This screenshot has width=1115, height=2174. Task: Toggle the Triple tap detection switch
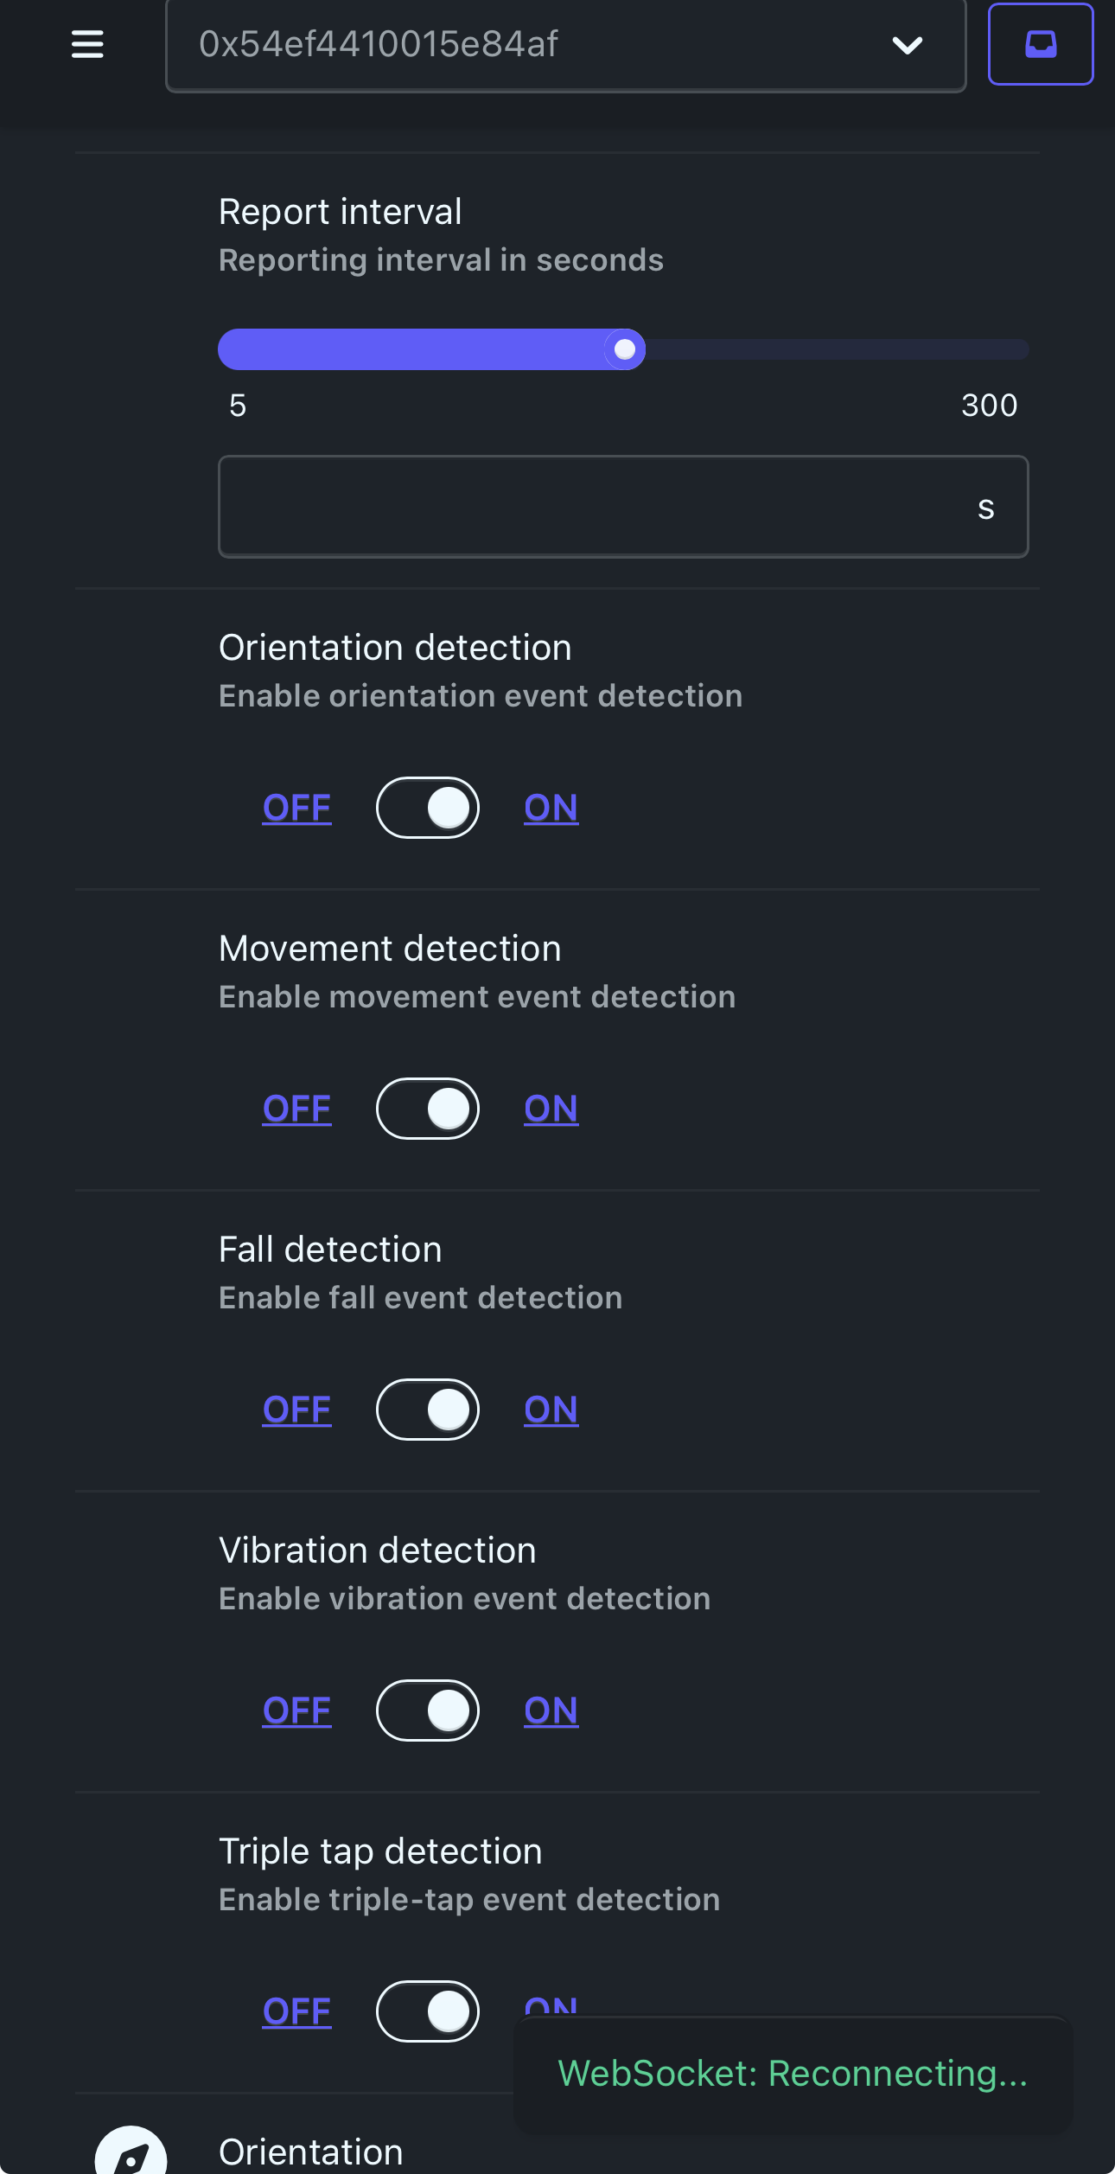tap(428, 2011)
